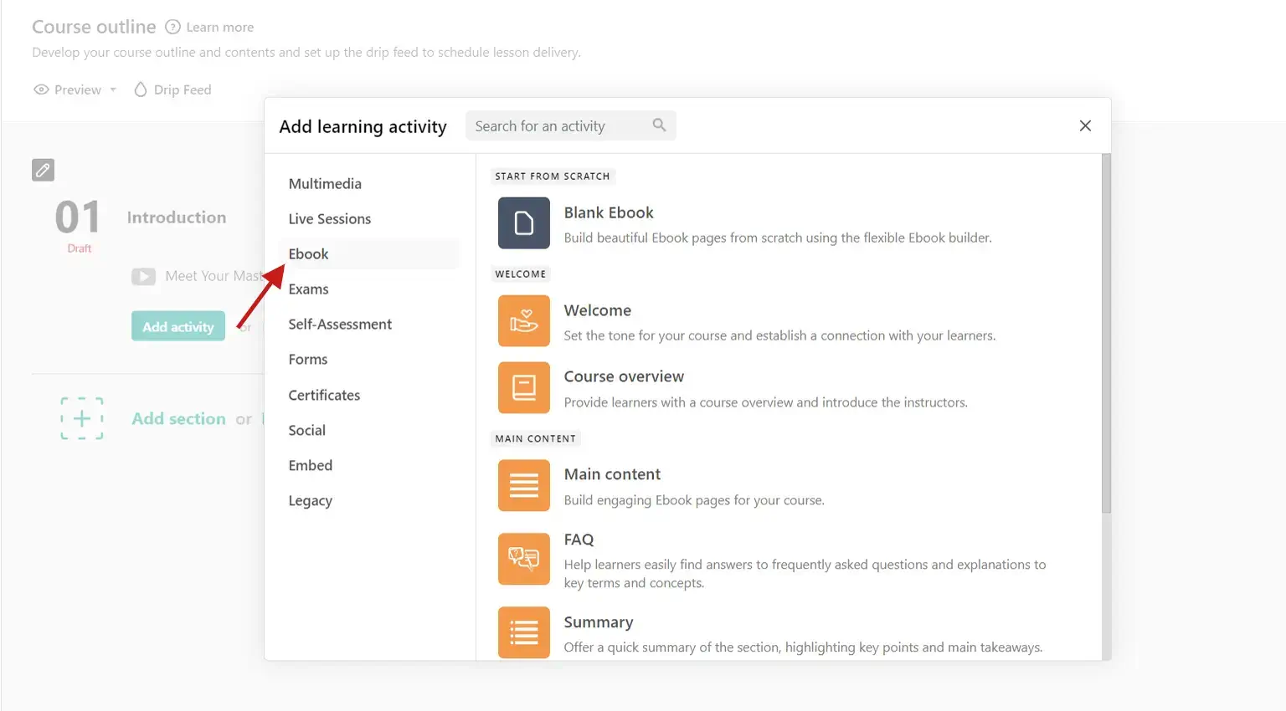Screen dimensions: 1286x711
Task: Choose the Welcome template icon
Action: (523, 321)
